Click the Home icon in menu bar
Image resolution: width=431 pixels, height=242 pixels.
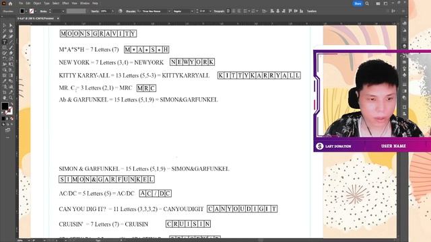click(x=11, y=3)
